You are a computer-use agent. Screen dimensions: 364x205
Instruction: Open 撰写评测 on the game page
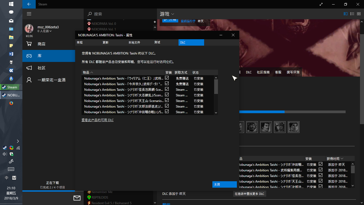tap(293, 72)
